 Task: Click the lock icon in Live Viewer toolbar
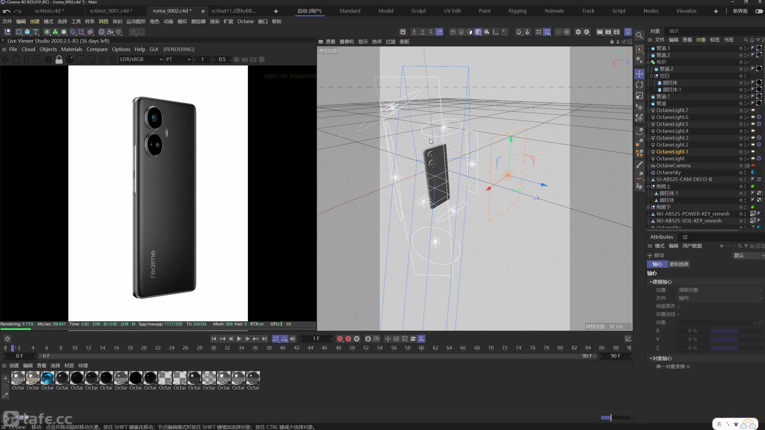[59, 59]
